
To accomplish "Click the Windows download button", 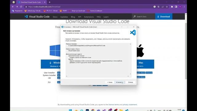I will 50,64.
